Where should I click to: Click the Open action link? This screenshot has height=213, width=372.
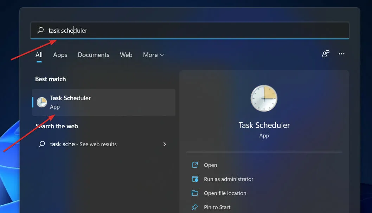(x=210, y=165)
